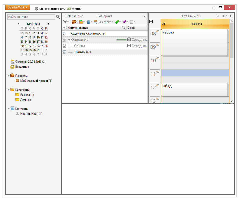239x200 pixels.
Task: Select the Обед calendar event
Action: (194, 89)
